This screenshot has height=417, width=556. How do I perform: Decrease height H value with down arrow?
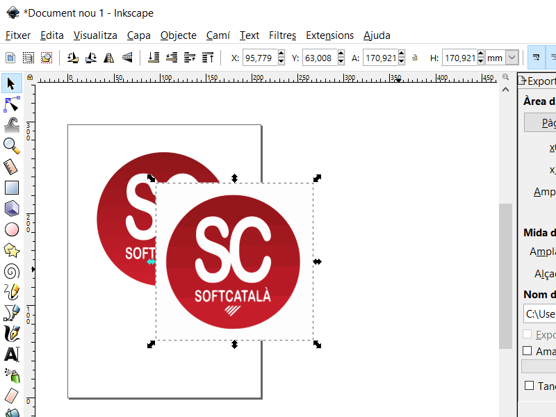[480, 61]
